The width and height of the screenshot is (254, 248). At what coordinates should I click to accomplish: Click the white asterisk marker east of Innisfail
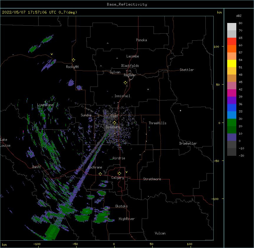(148, 90)
